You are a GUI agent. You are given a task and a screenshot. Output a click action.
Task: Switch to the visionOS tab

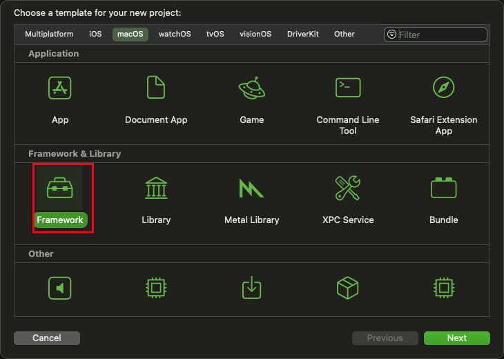(255, 34)
